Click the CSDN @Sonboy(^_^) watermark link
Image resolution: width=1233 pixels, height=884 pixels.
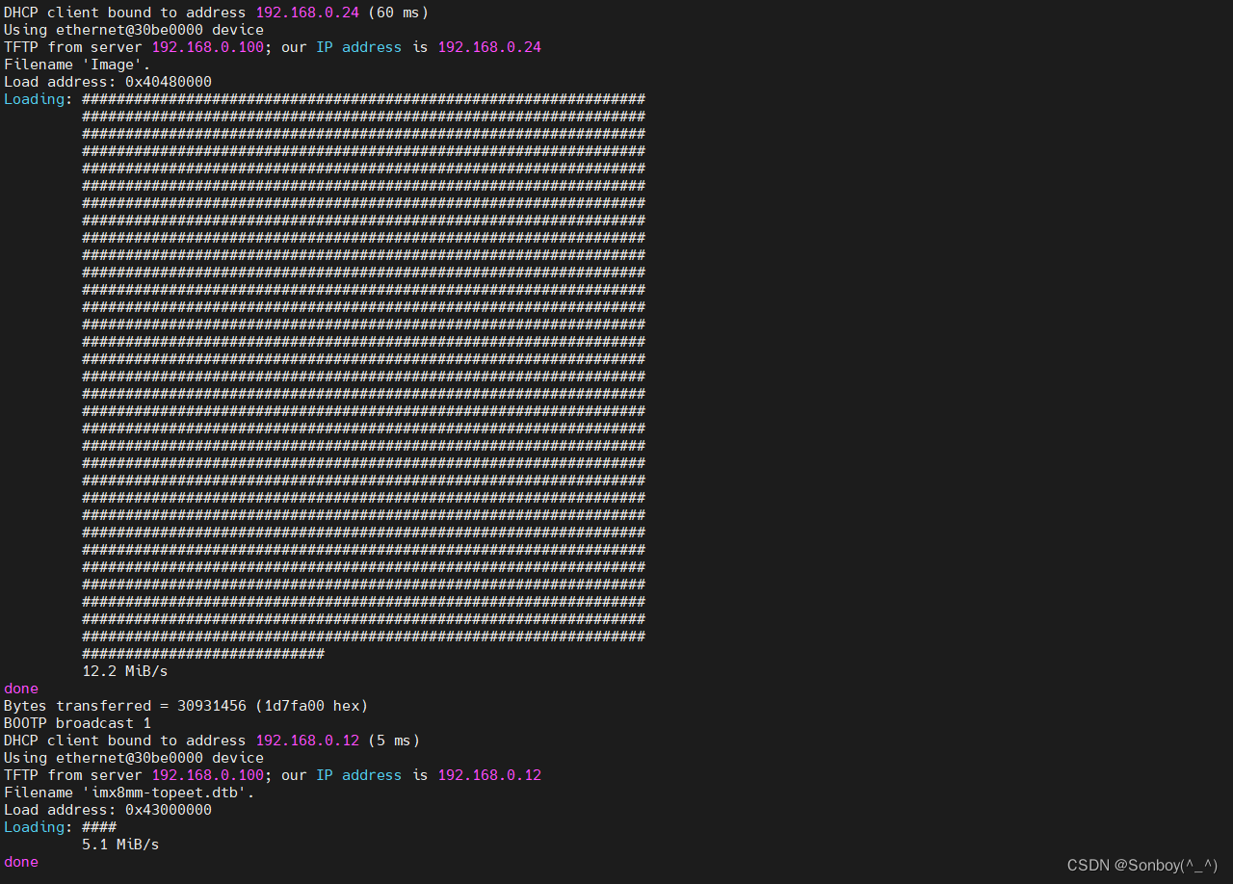[1141, 865]
